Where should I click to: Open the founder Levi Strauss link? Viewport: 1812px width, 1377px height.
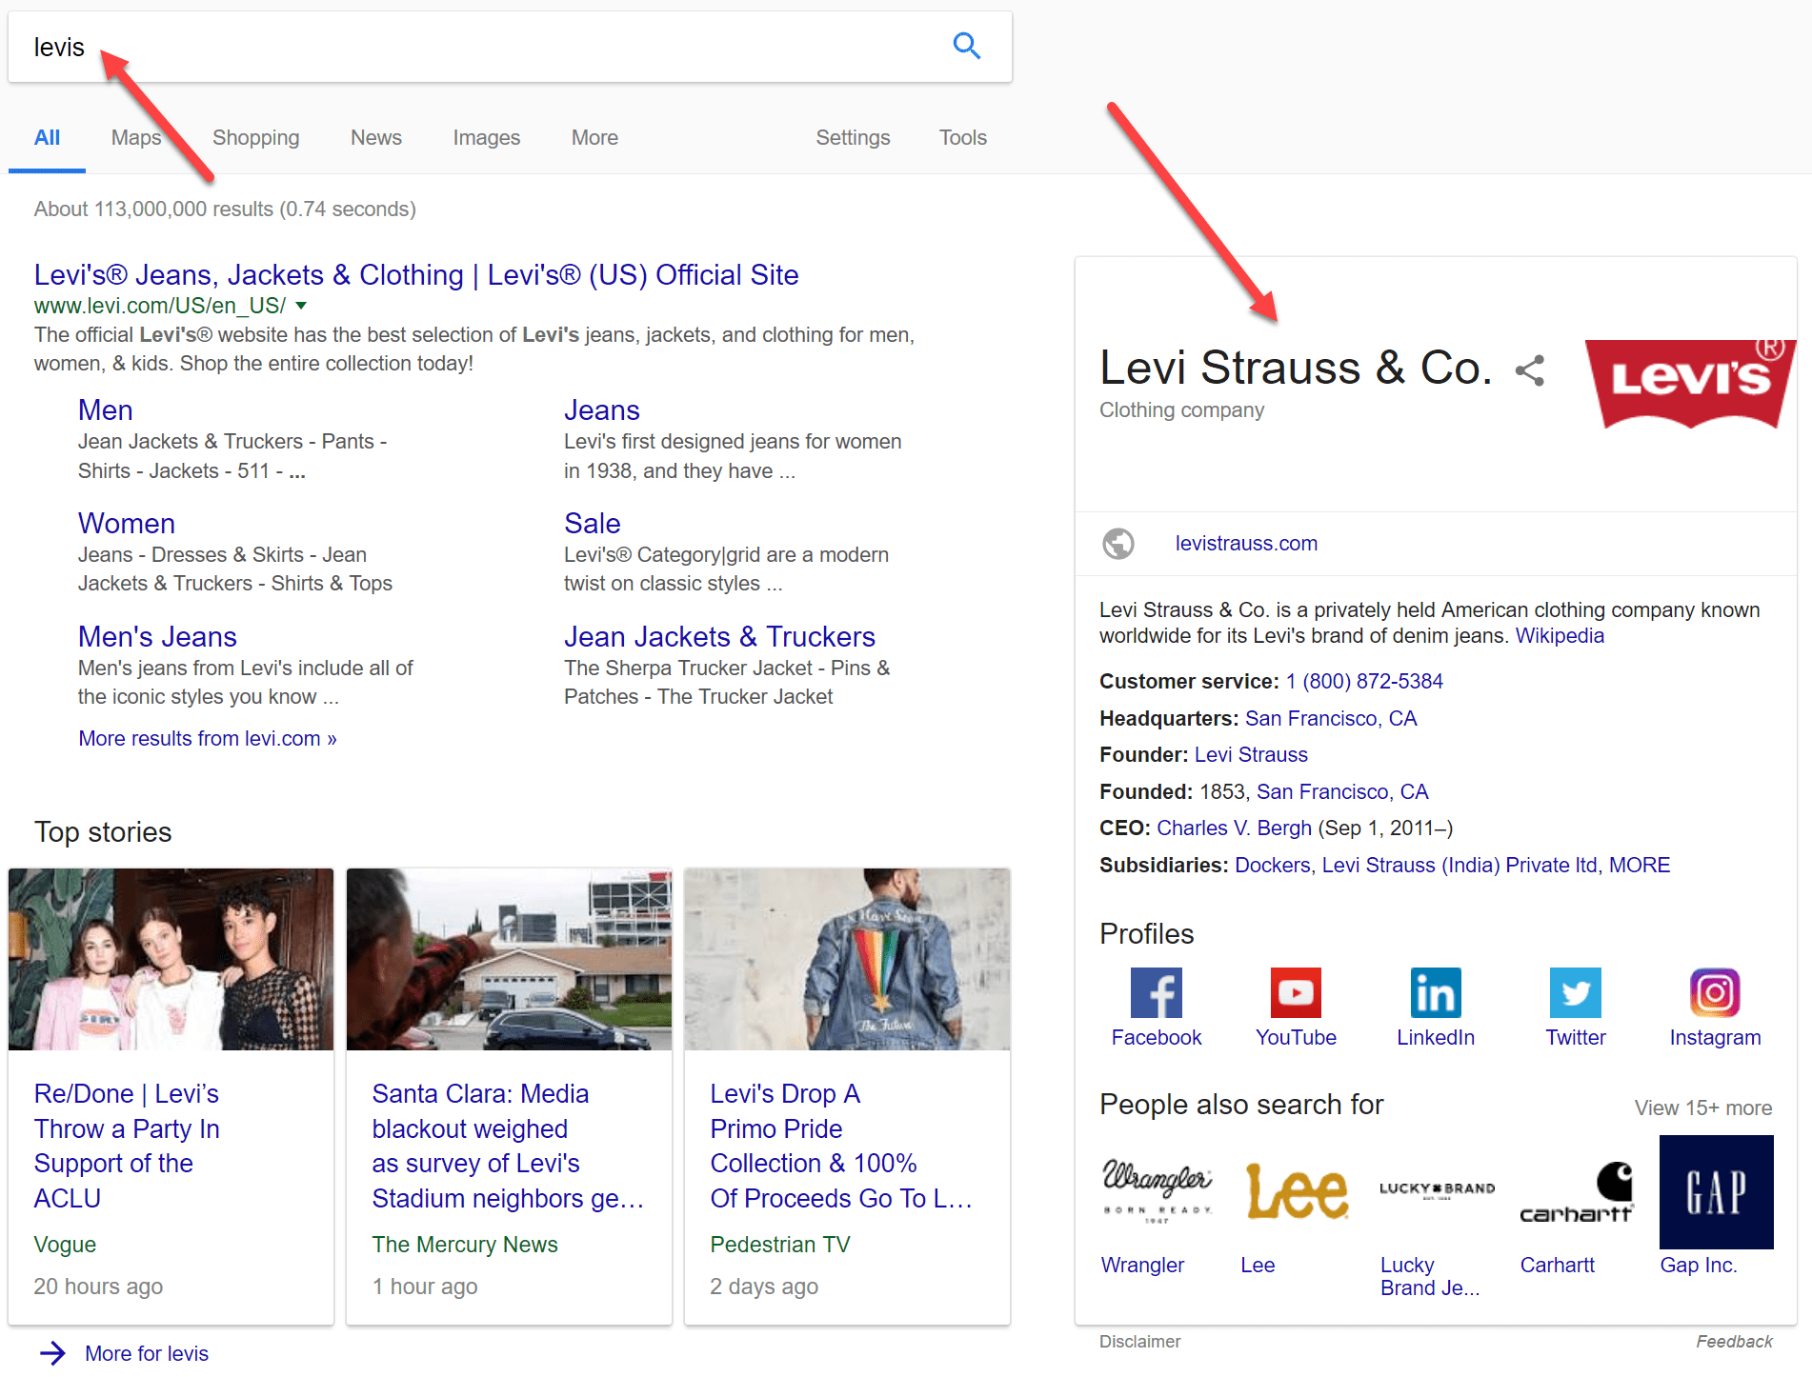tap(1251, 755)
